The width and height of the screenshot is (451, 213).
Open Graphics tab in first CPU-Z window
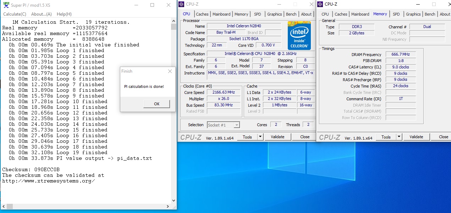(x=275, y=14)
